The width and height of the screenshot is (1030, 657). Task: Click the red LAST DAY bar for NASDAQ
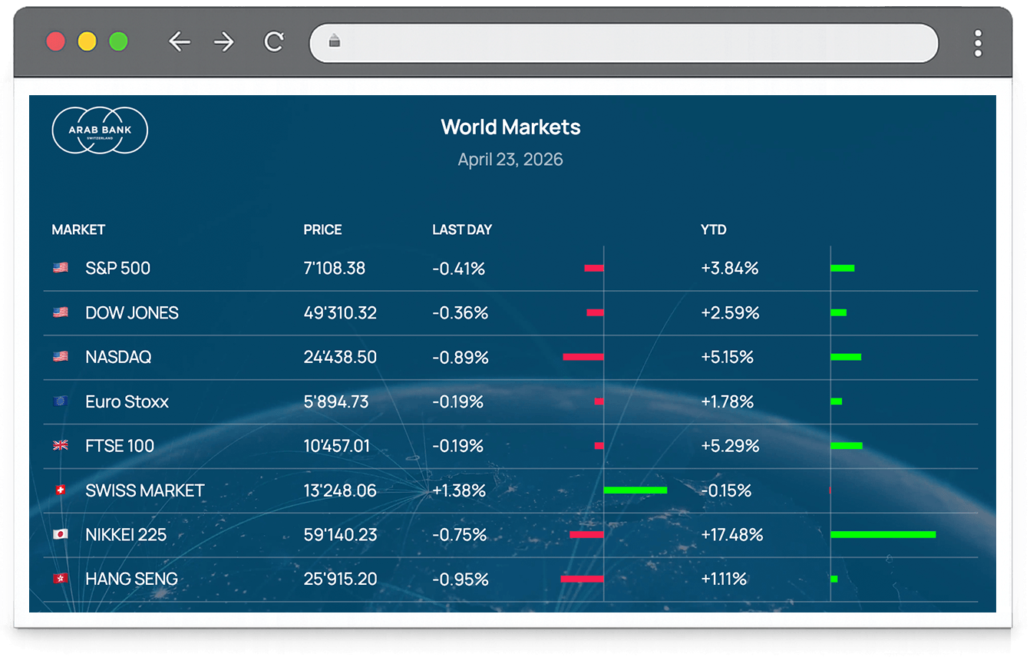coord(583,356)
